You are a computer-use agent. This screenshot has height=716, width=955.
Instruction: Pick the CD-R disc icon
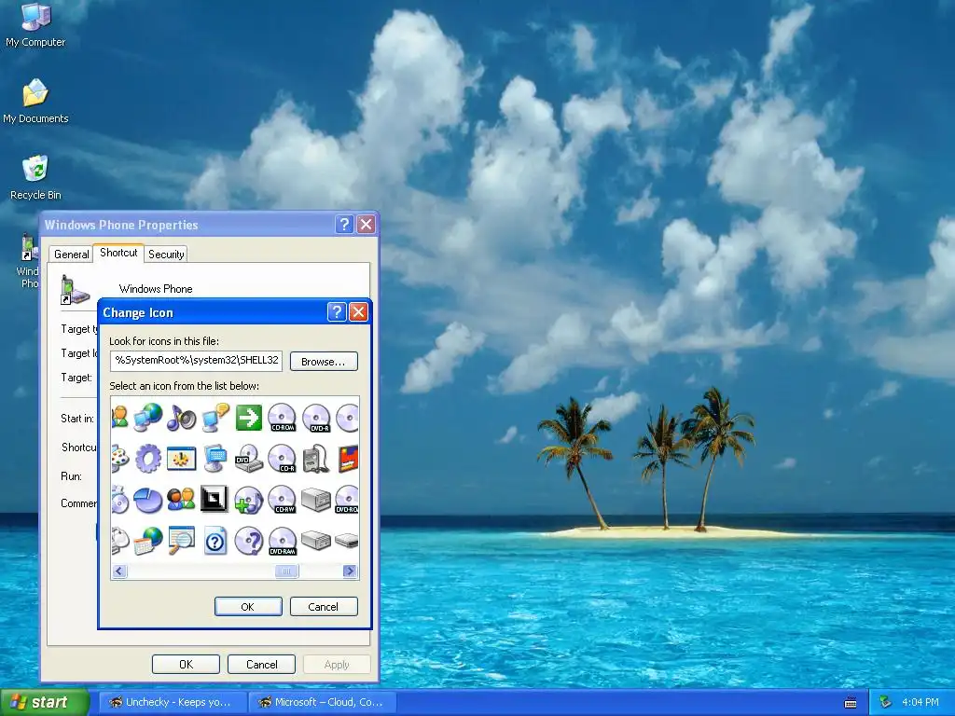(282, 459)
